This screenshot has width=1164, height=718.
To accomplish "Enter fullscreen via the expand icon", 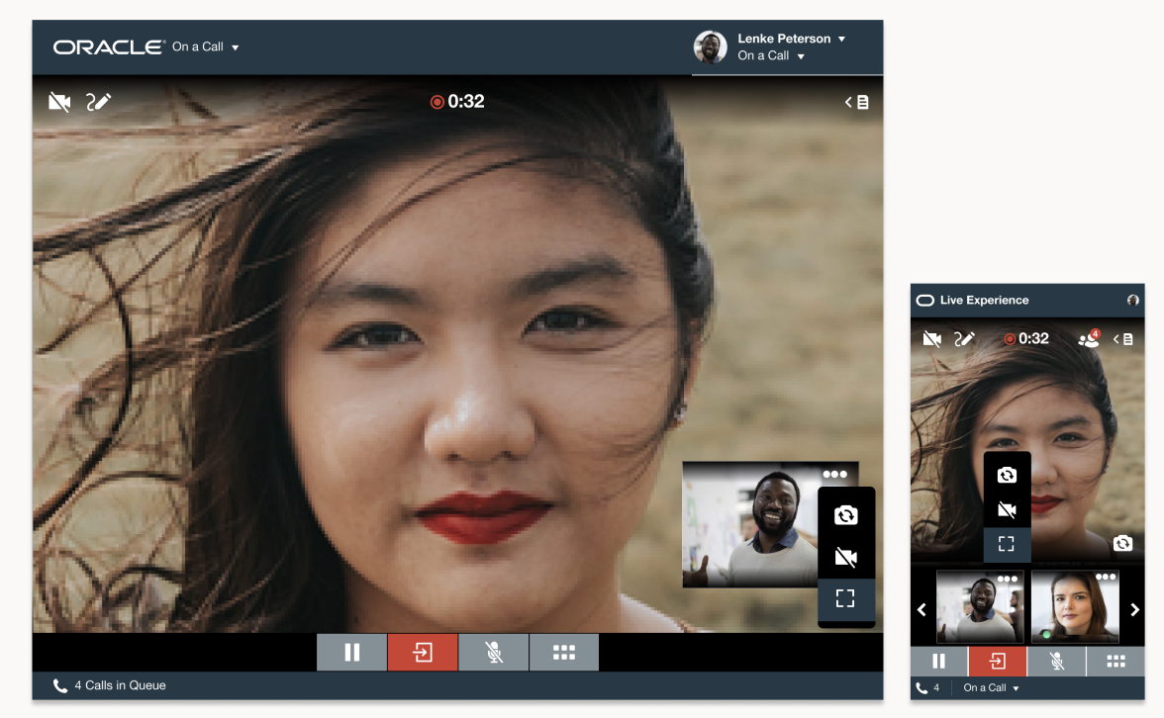I will click(x=846, y=597).
